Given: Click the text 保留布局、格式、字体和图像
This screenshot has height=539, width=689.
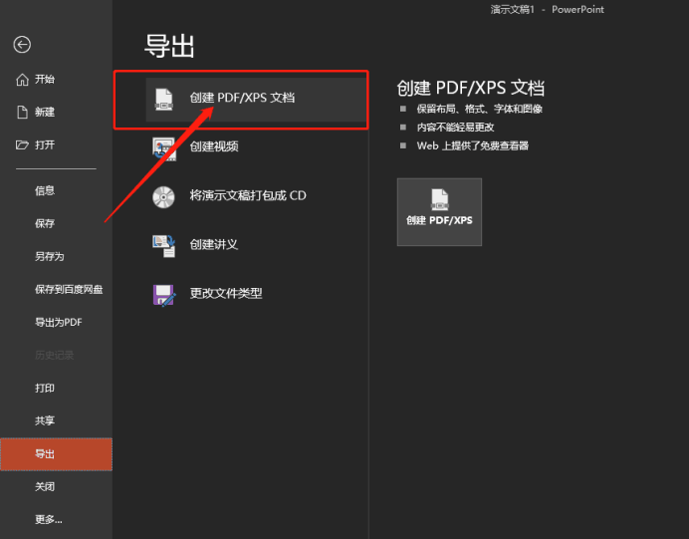Looking at the screenshot, I should (479, 109).
